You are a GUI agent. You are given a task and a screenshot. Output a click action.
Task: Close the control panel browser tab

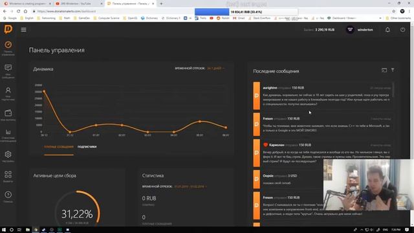click(x=153, y=4)
